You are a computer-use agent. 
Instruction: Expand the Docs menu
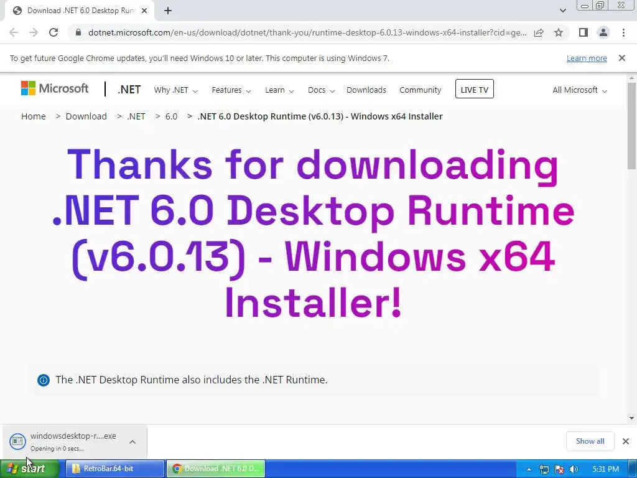[321, 90]
